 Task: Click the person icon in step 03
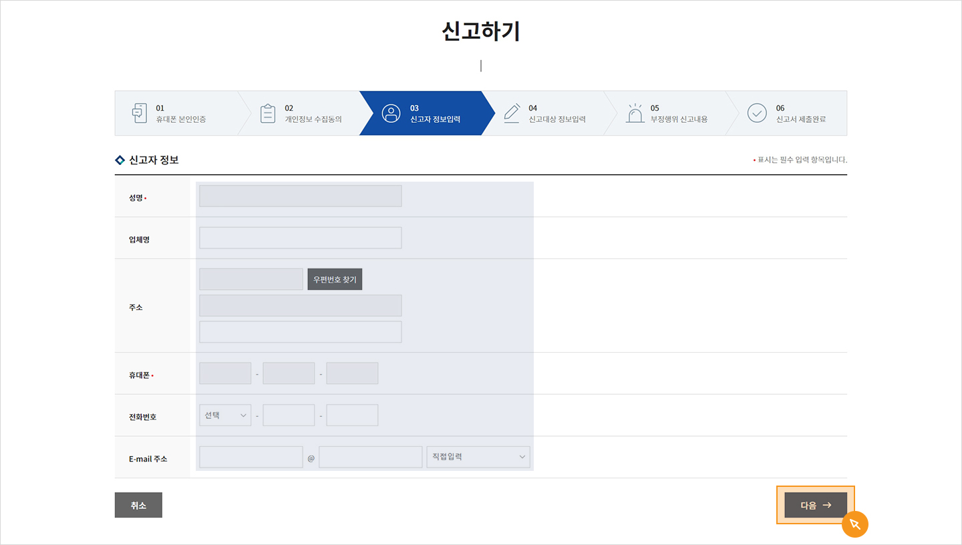390,113
